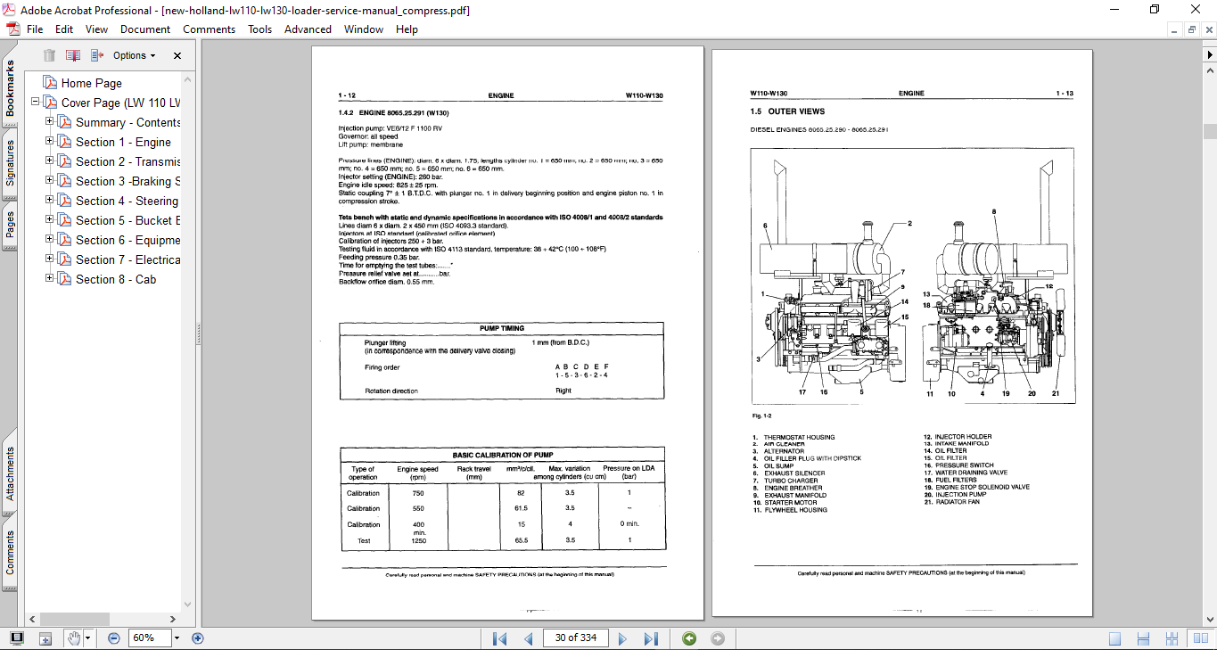This screenshot has height=650, width=1217.
Task: Click the green previous view button
Action: click(688, 638)
